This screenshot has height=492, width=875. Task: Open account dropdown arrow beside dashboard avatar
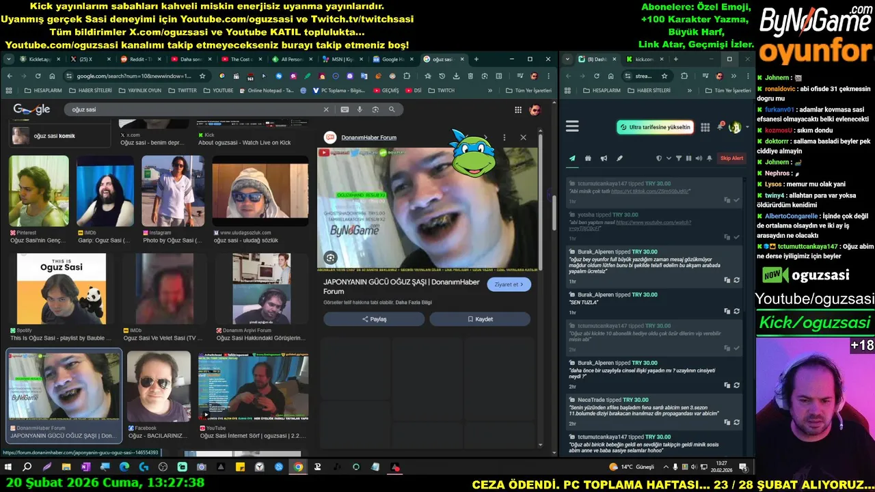coord(746,127)
